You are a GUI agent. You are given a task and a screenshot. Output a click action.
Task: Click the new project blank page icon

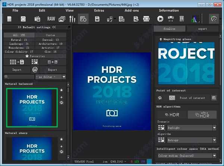coord(9,19)
